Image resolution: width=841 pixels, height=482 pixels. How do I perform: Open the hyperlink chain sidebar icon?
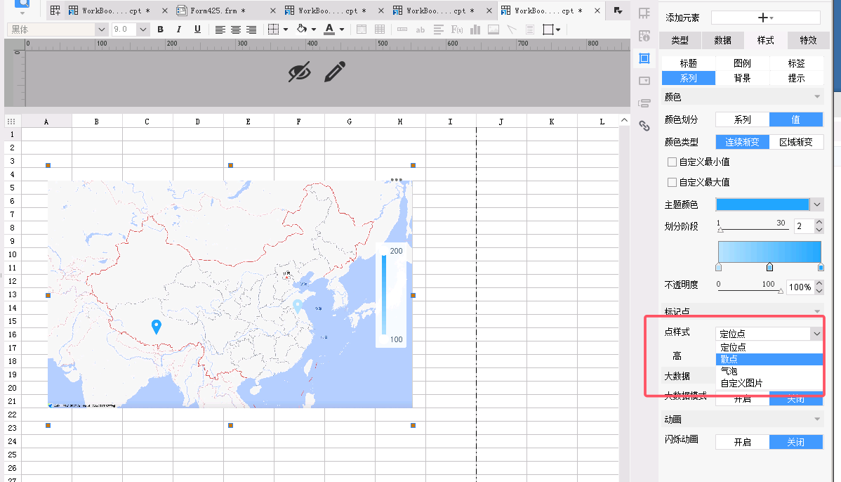coord(644,126)
